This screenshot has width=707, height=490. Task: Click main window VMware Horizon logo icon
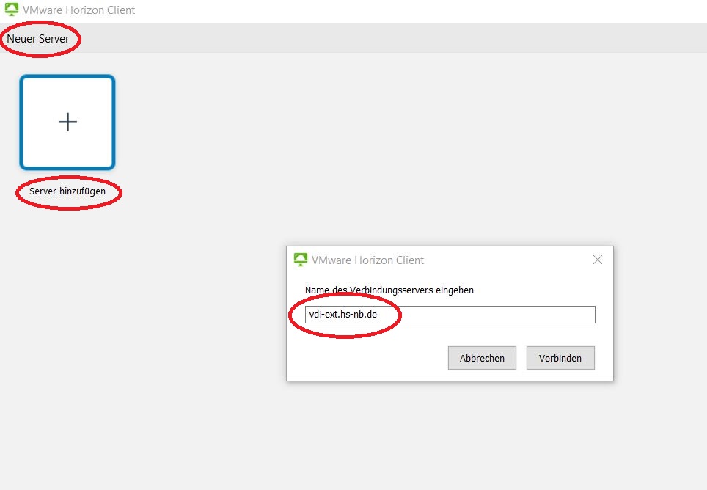(12, 10)
